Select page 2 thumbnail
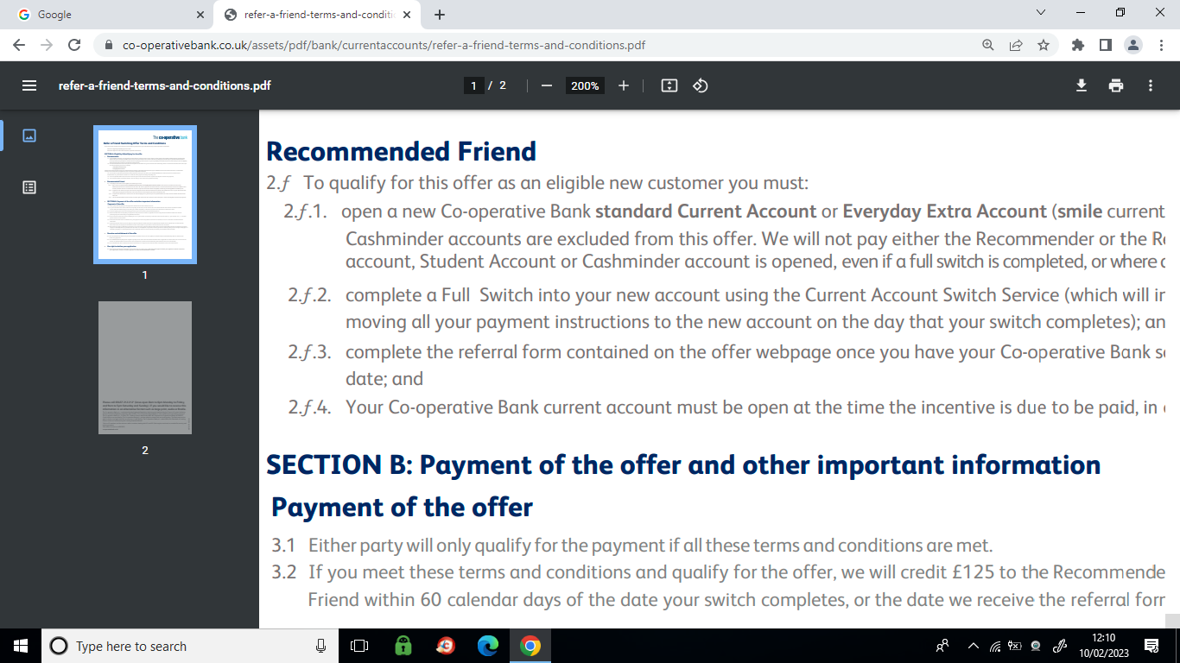 tap(145, 368)
